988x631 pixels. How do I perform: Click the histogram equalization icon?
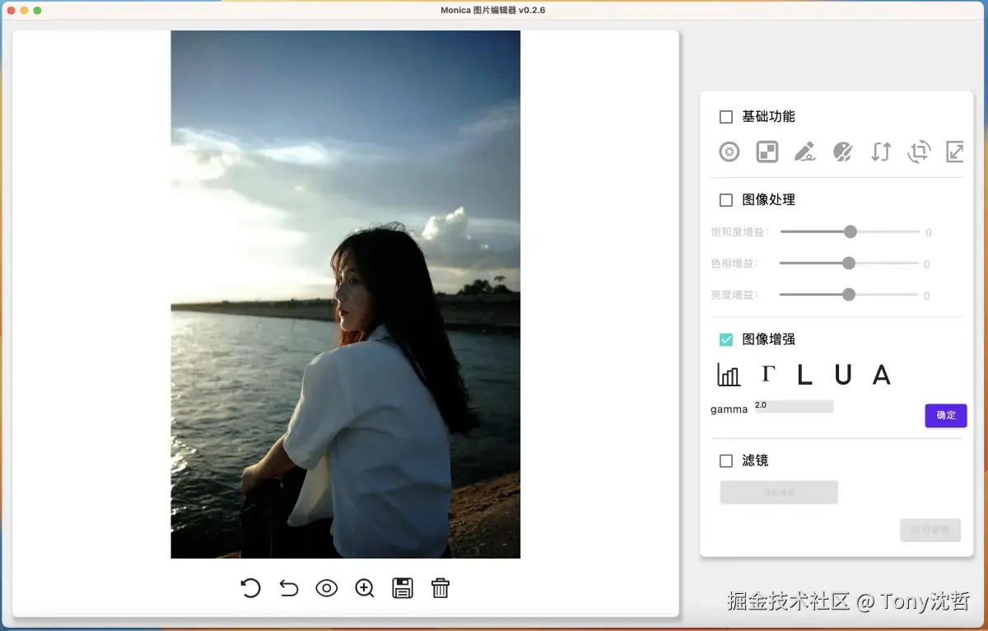coord(728,374)
